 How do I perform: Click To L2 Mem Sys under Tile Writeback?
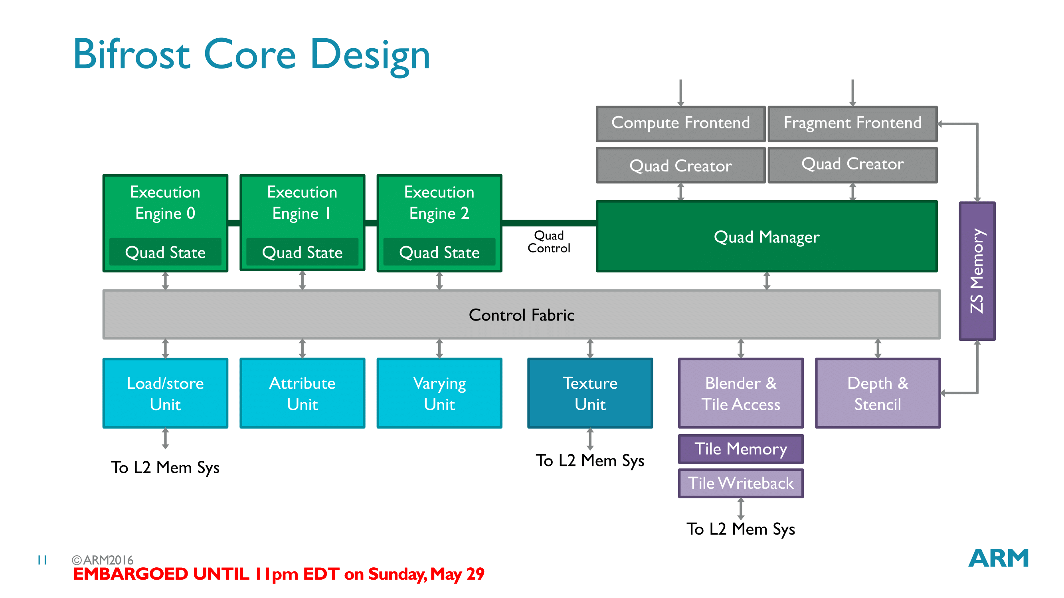point(741,529)
